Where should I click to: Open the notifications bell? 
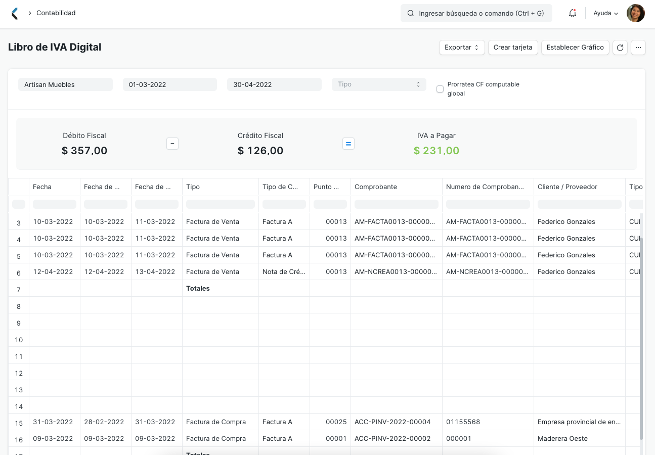(573, 13)
